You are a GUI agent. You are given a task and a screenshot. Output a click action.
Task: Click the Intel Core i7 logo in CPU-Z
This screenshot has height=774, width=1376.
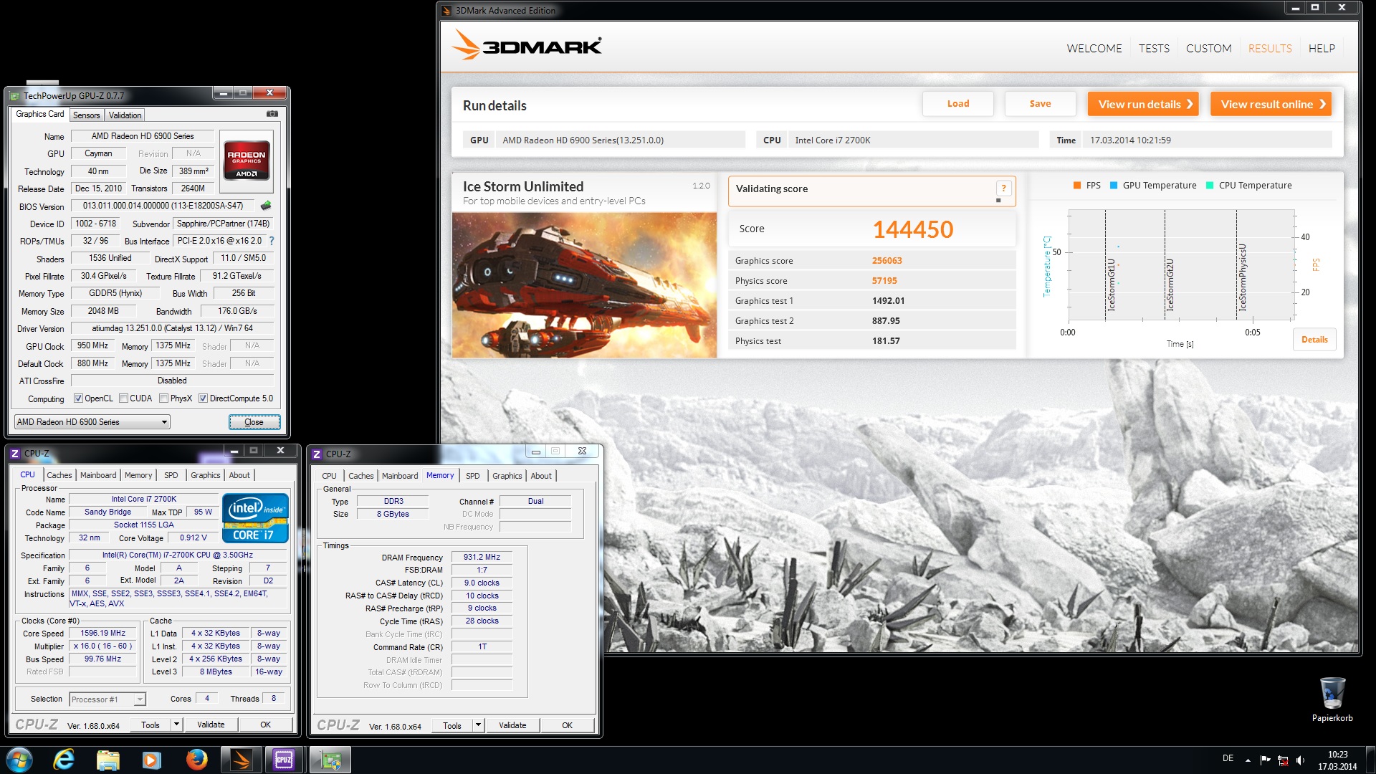coord(255,518)
